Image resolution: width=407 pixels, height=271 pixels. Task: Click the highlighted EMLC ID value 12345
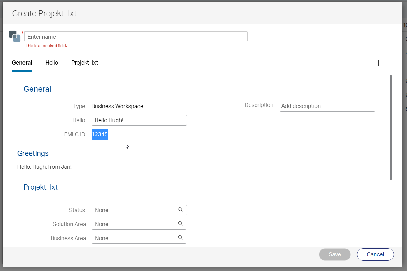100,134
